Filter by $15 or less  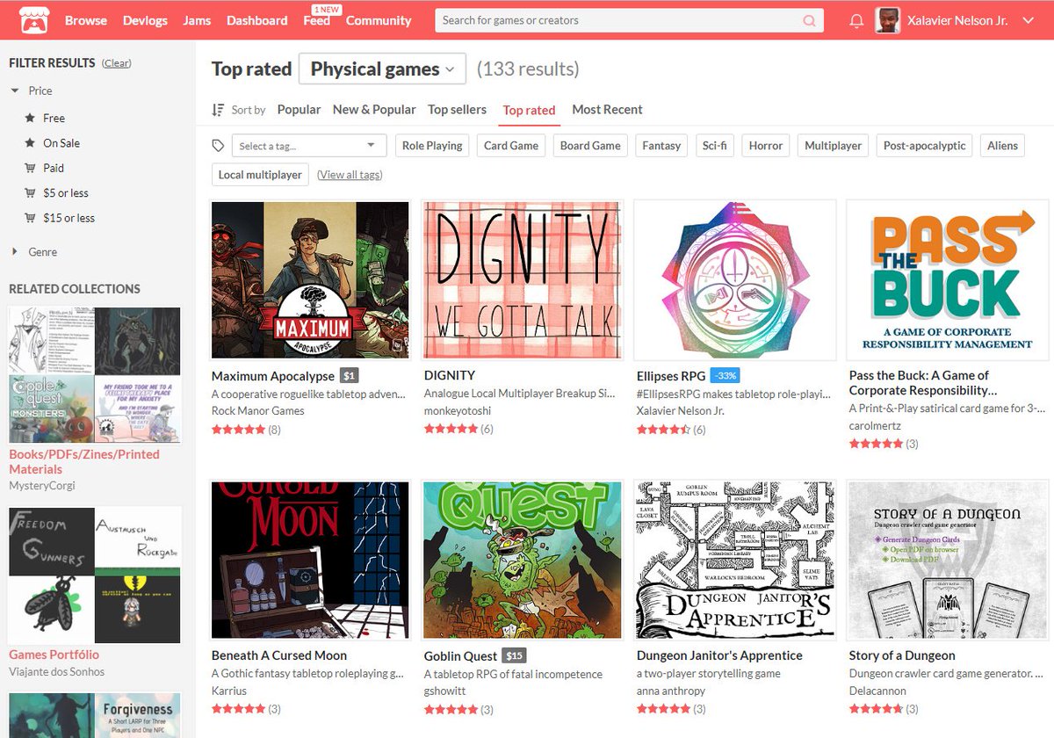tap(69, 218)
